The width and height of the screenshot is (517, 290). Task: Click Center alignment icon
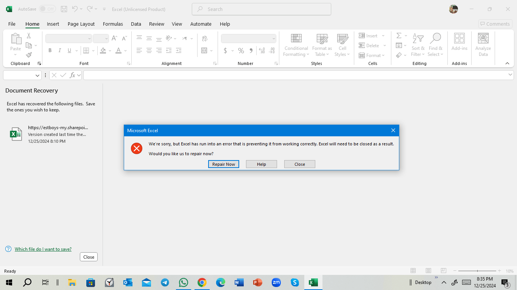pyautogui.click(x=149, y=51)
